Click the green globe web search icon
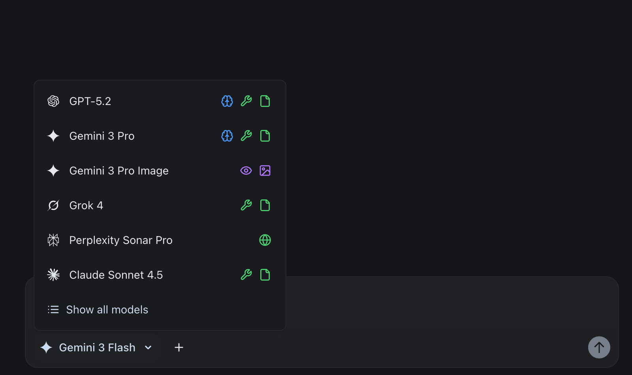Viewport: 632px width, 375px height. [x=265, y=240]
